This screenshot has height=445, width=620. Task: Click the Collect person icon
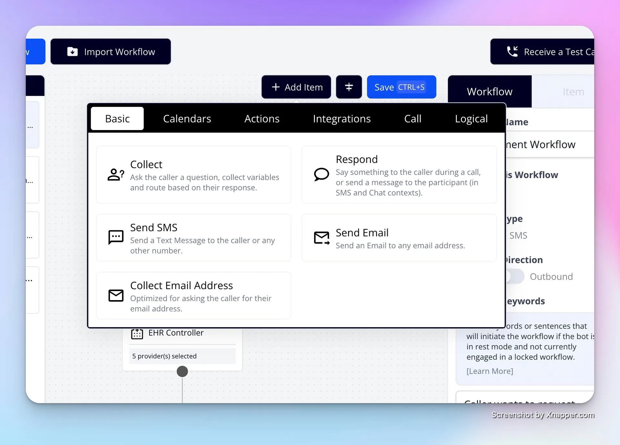(115, 175)
